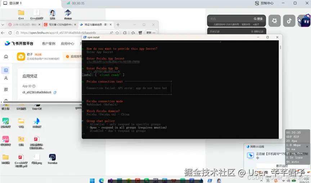311x183 pixels.
Task: Click the horizontal scrollbar of the browser page
Action: click(42, 102)
